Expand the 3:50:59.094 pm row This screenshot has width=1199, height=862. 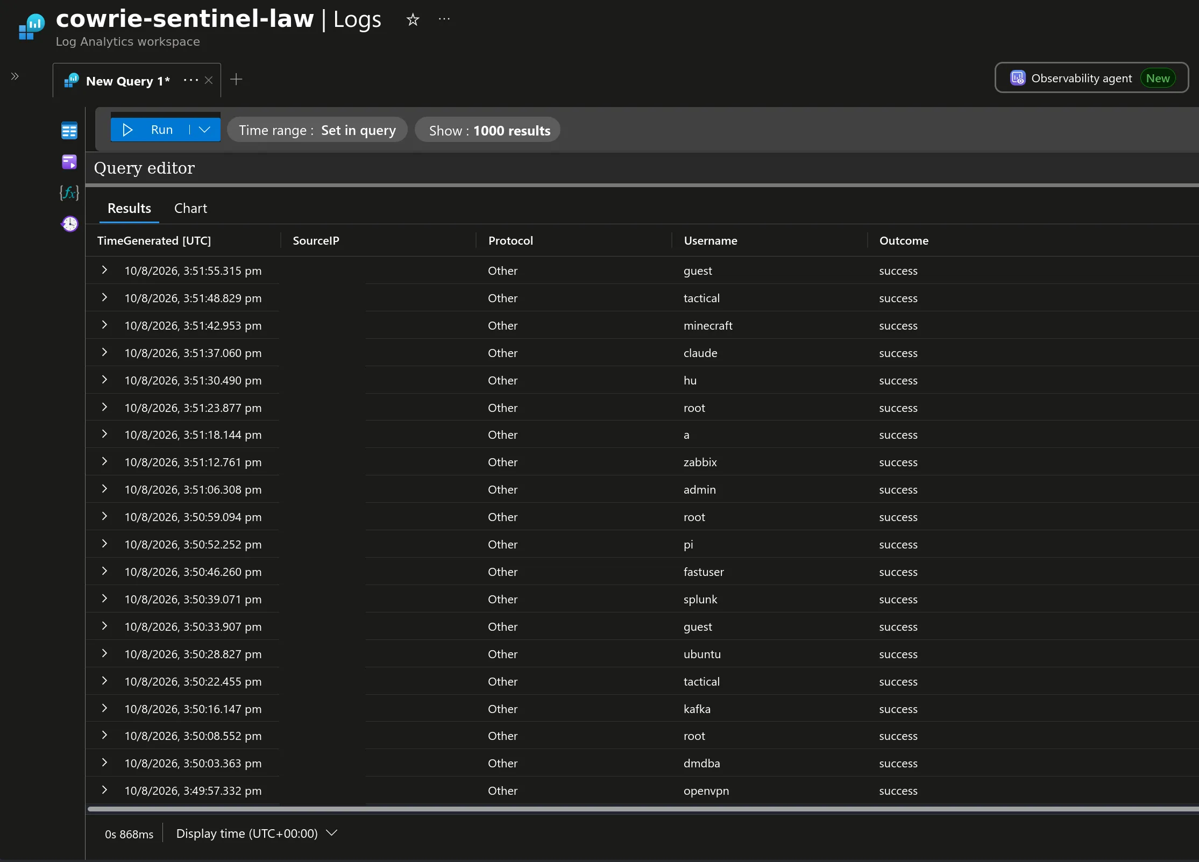click(x=104, y=516)
